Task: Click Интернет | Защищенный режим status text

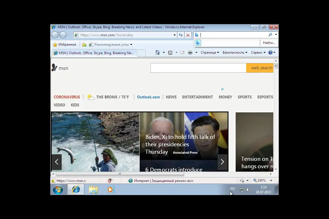Action: pyautogui.click(x=164, y=181)
